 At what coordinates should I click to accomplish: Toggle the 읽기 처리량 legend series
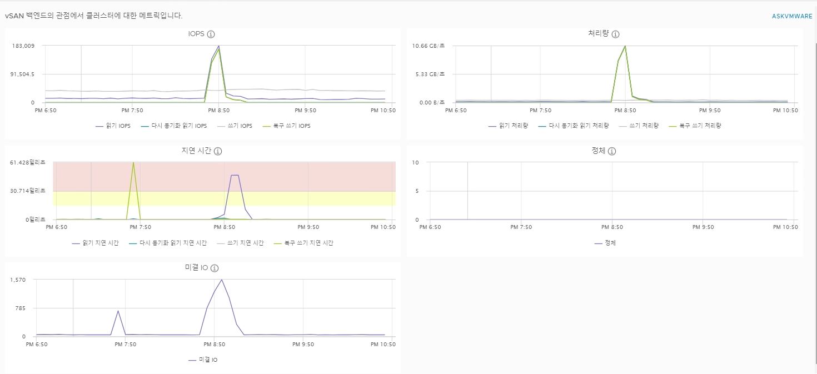508,126
